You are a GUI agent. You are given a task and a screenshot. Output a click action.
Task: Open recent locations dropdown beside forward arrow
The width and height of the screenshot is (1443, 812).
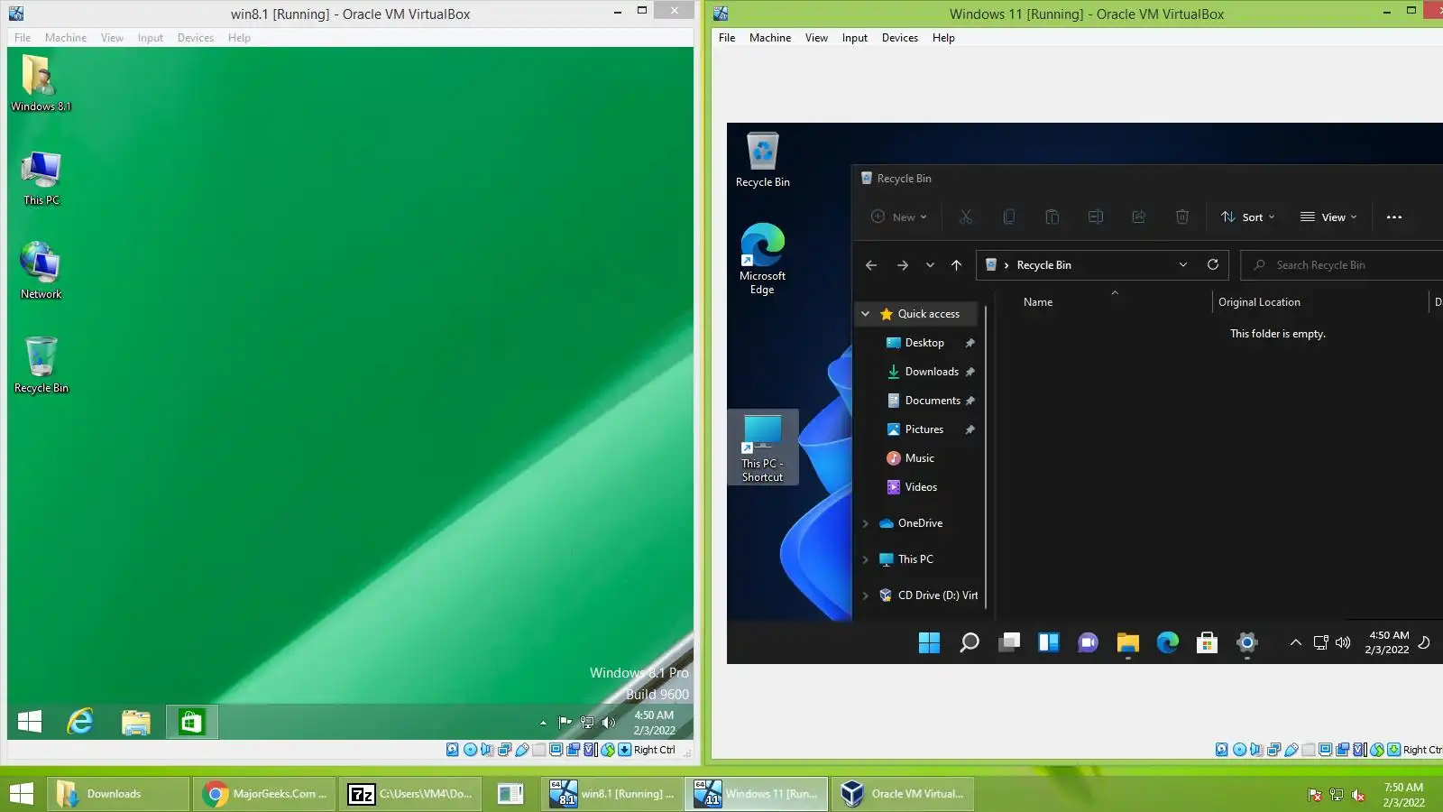930,265
